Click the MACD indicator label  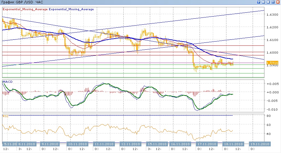(7, 82)
